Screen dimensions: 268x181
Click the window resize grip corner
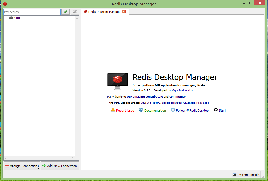coord(263,177)
